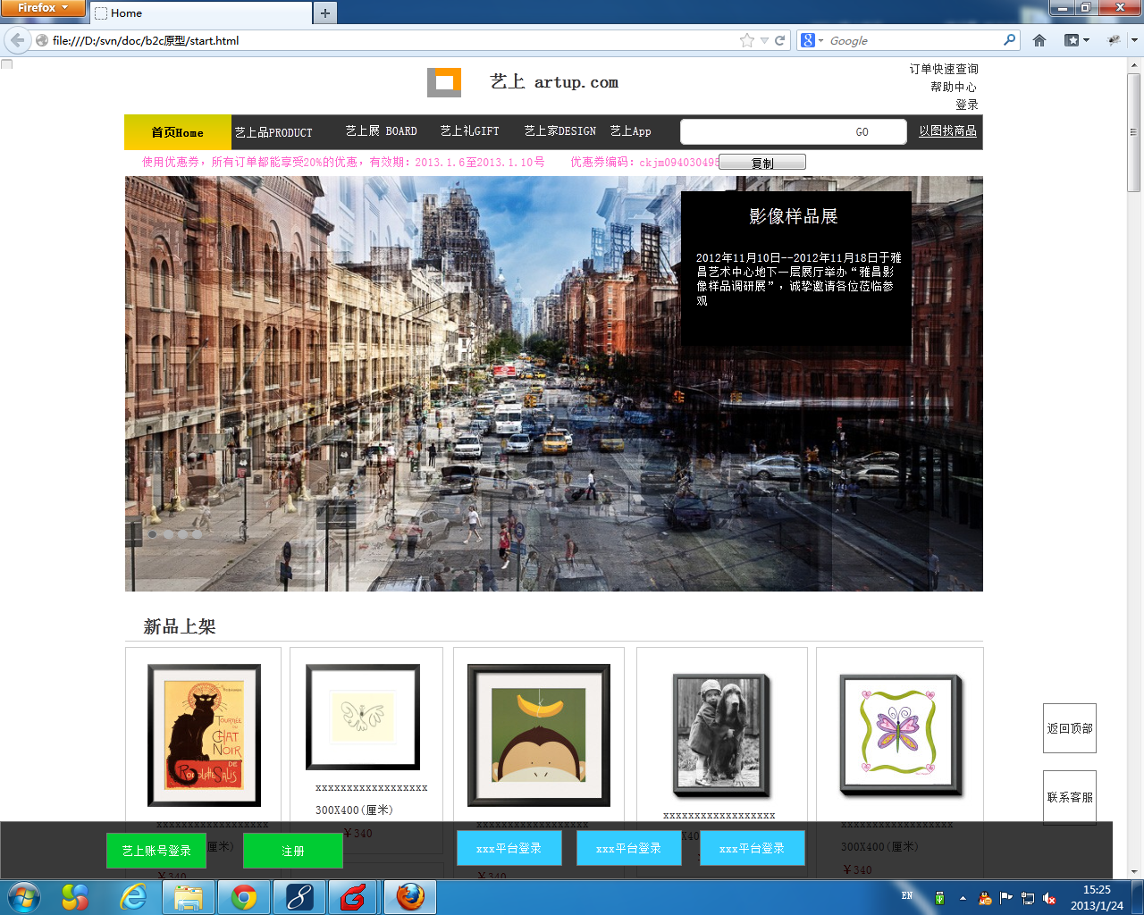
Task: Click the EN language indicator
Action: 907,895
